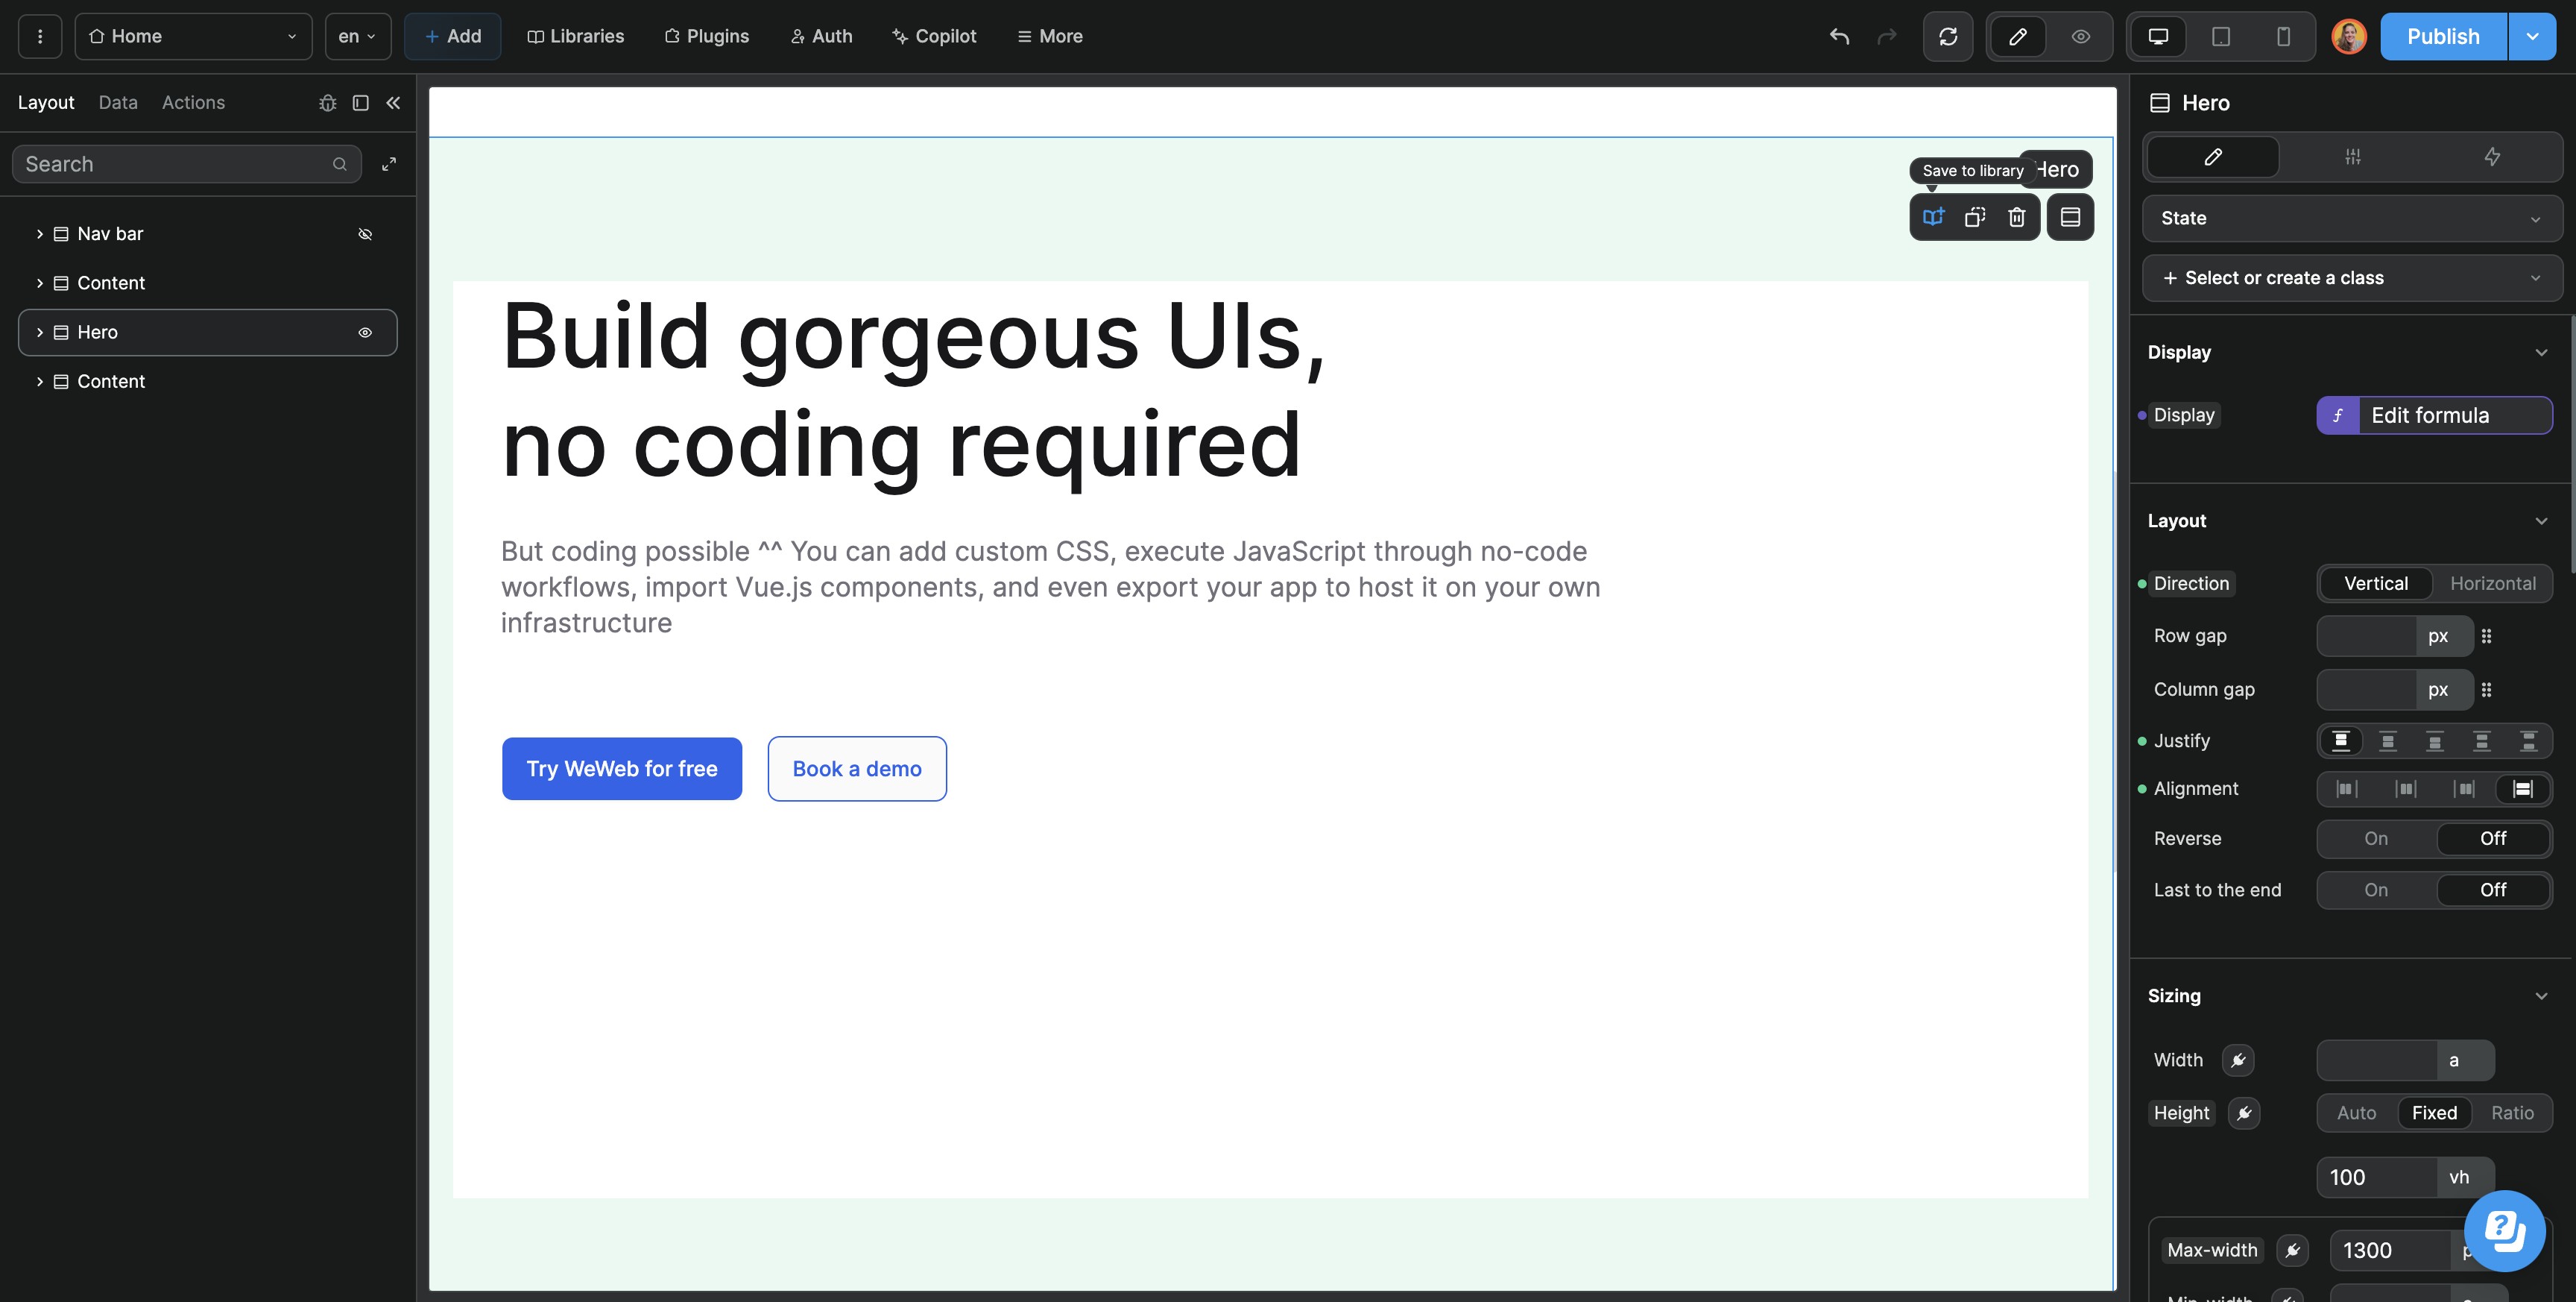Click the undo arrow in top bar
Screen dimensions: 2576x1302
[1839, 37]
